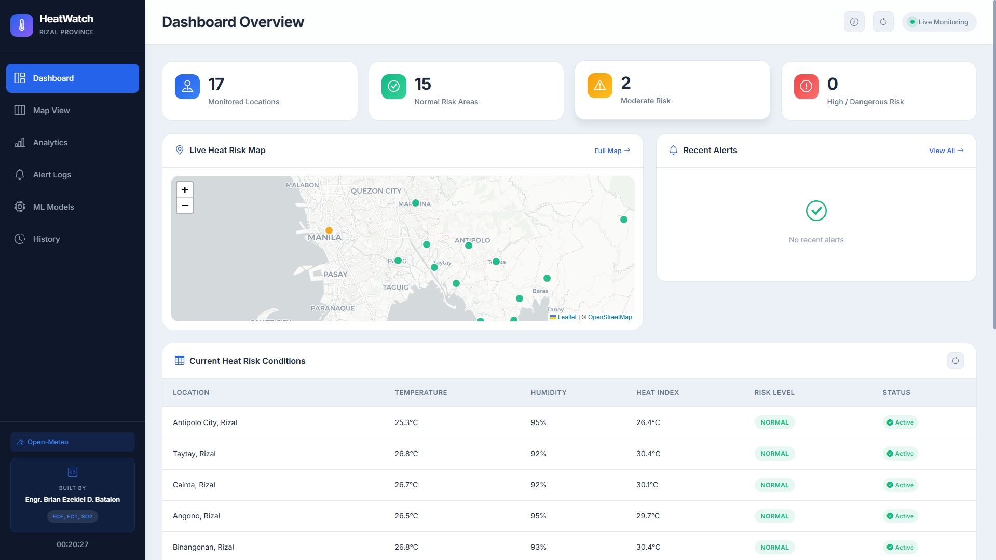The width and height of the screenshot is (996, 560).
Task: Click the Moderate Risk warning triangle icon
Action: pos(600,86)
